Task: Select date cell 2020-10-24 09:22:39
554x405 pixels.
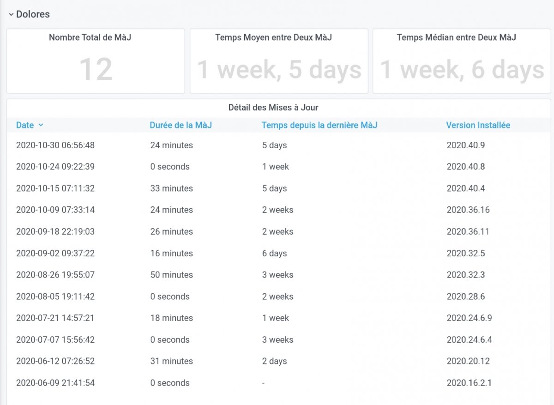Action: pyautogui.click(x=55, y=167)
